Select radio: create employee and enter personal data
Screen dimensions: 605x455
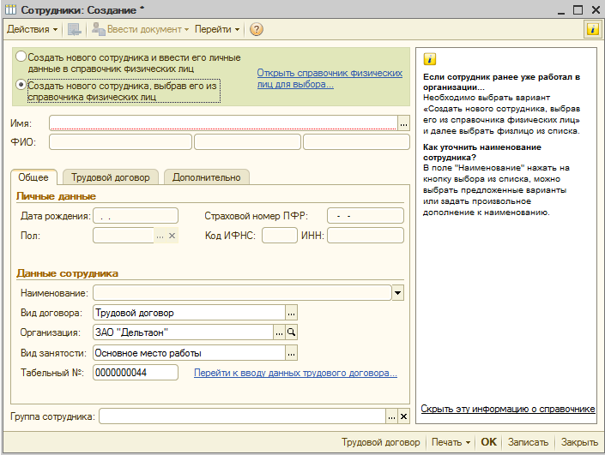tap(21, 57)
